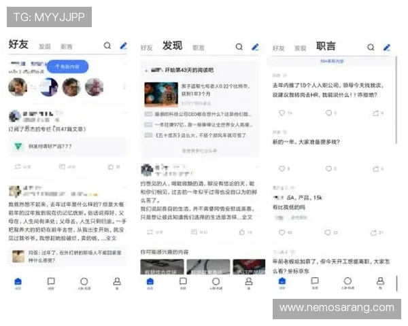The image size is (408, 326).
Task: Open the fourth friend avatar in row
Action: click(x=94, y=87)
